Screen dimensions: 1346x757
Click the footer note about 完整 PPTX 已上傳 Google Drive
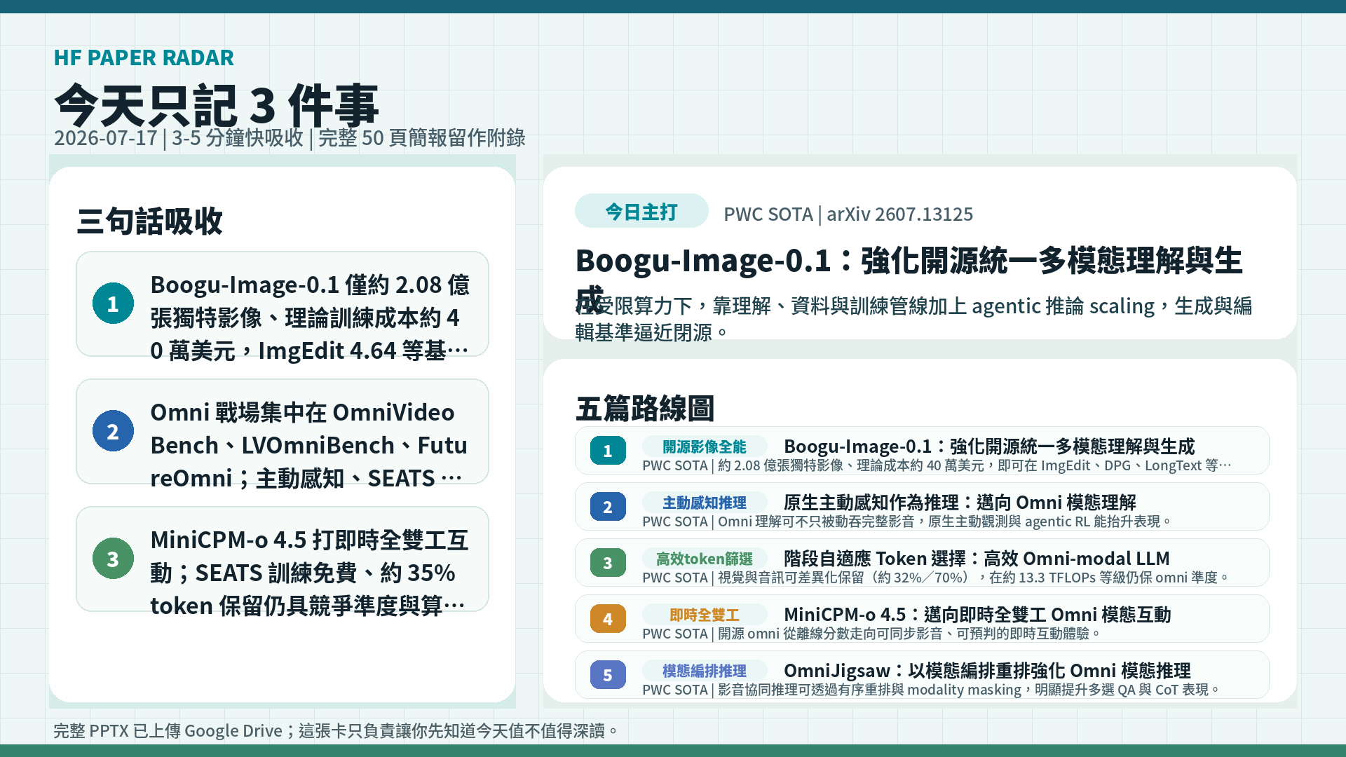(x=336, y=731)
